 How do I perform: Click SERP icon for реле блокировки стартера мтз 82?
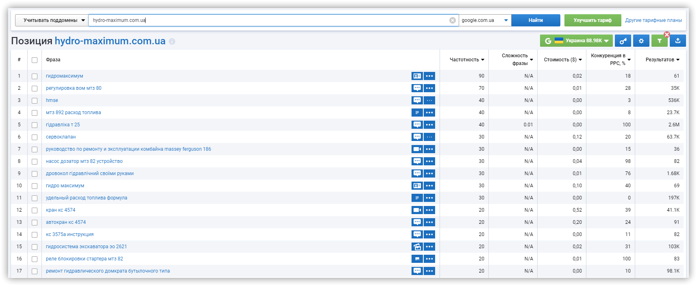[x=417, y=259]
